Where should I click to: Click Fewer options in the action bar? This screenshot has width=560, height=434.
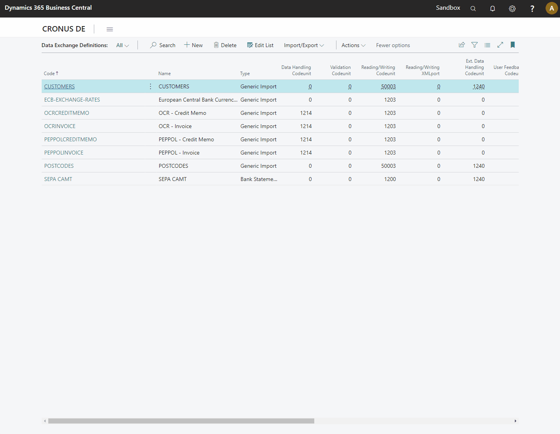[393, 45]
